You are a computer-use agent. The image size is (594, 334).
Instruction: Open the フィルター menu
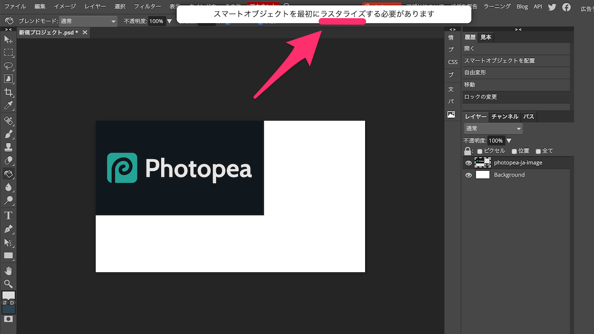[148, 6]
